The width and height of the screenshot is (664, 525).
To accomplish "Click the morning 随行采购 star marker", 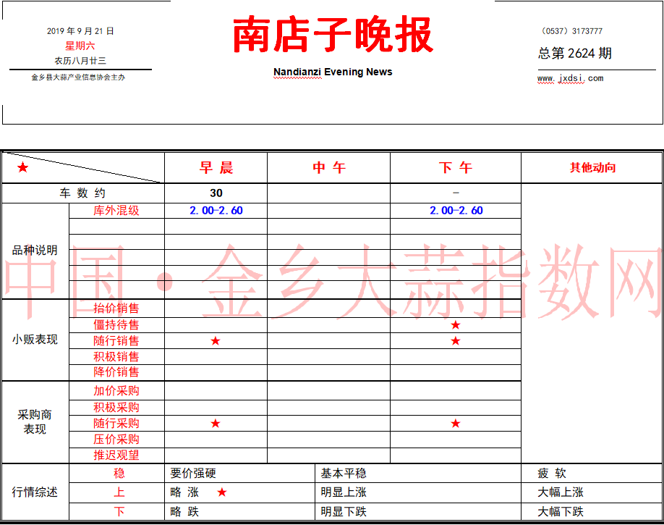I will [x=216, y=423].
